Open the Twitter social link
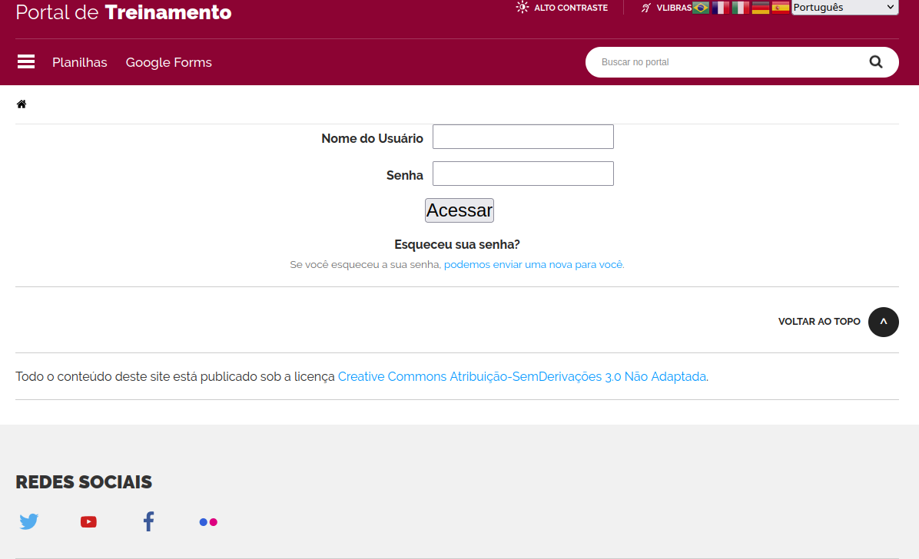 tap(29, 522)
